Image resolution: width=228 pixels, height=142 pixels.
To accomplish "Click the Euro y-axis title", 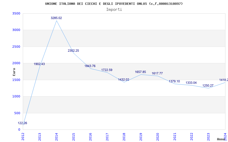I will click(x=14, y=72).
